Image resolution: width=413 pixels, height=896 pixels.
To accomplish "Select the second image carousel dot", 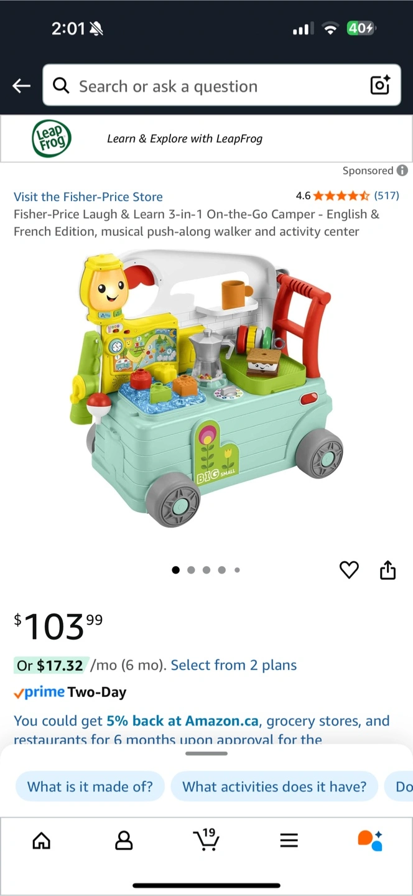I will pyautogui.click(x=191, y=570).
